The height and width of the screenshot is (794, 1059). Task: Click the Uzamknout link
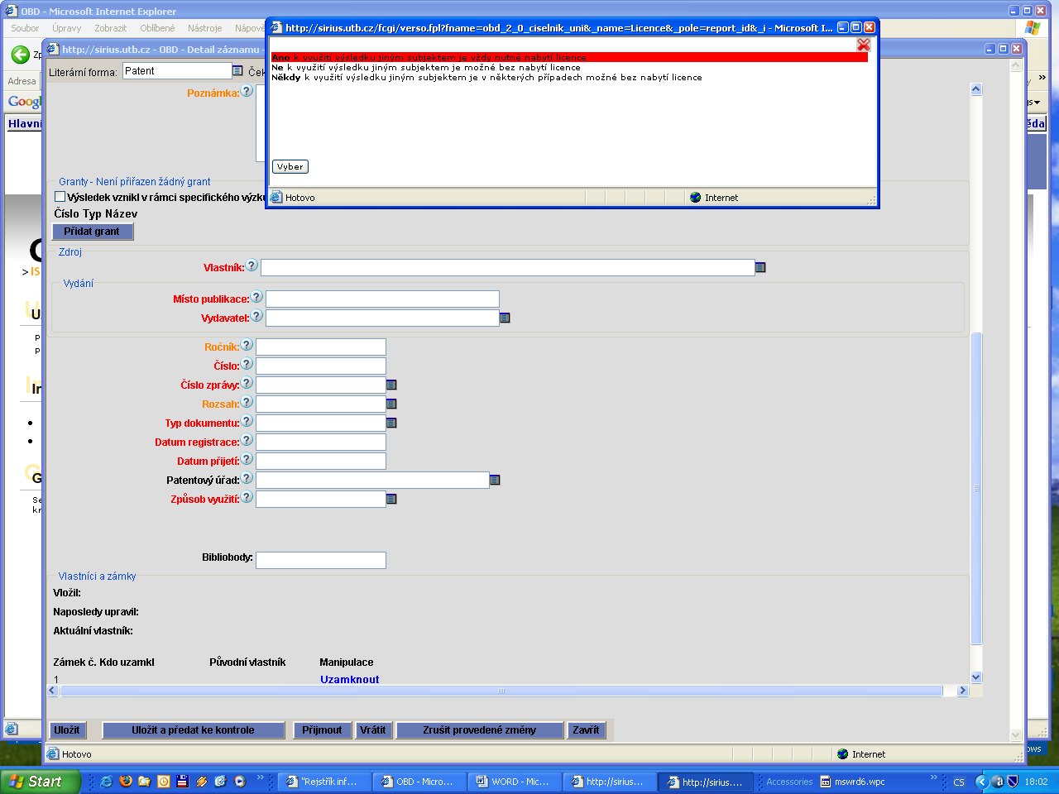point(350,679)
